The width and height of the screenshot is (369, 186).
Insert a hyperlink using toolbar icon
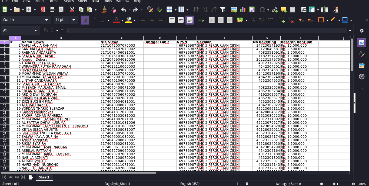point(275,10)
